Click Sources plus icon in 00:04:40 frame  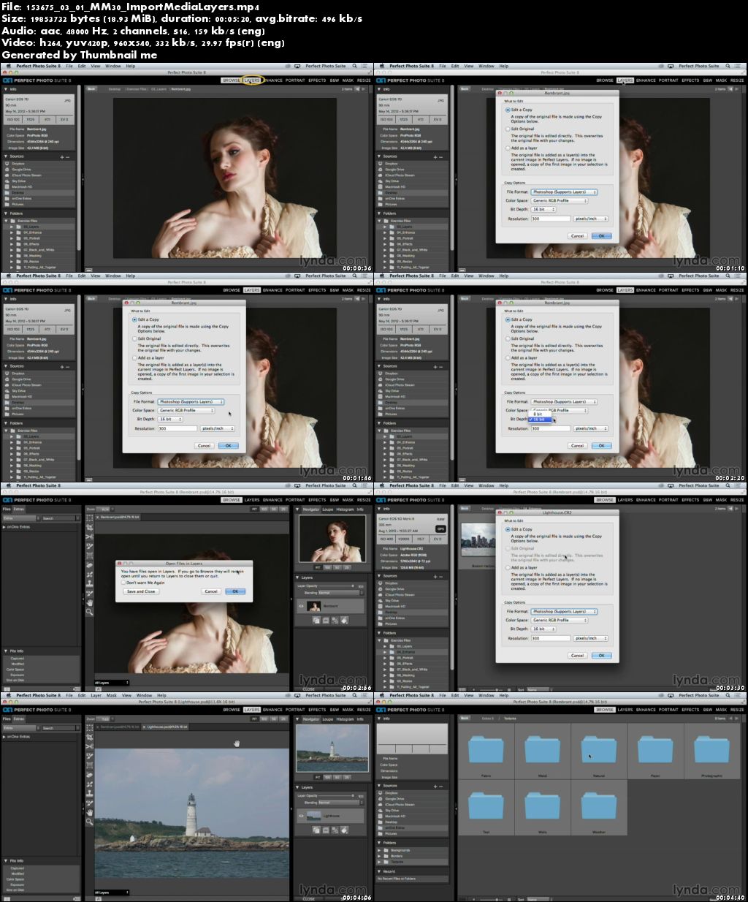435,786
